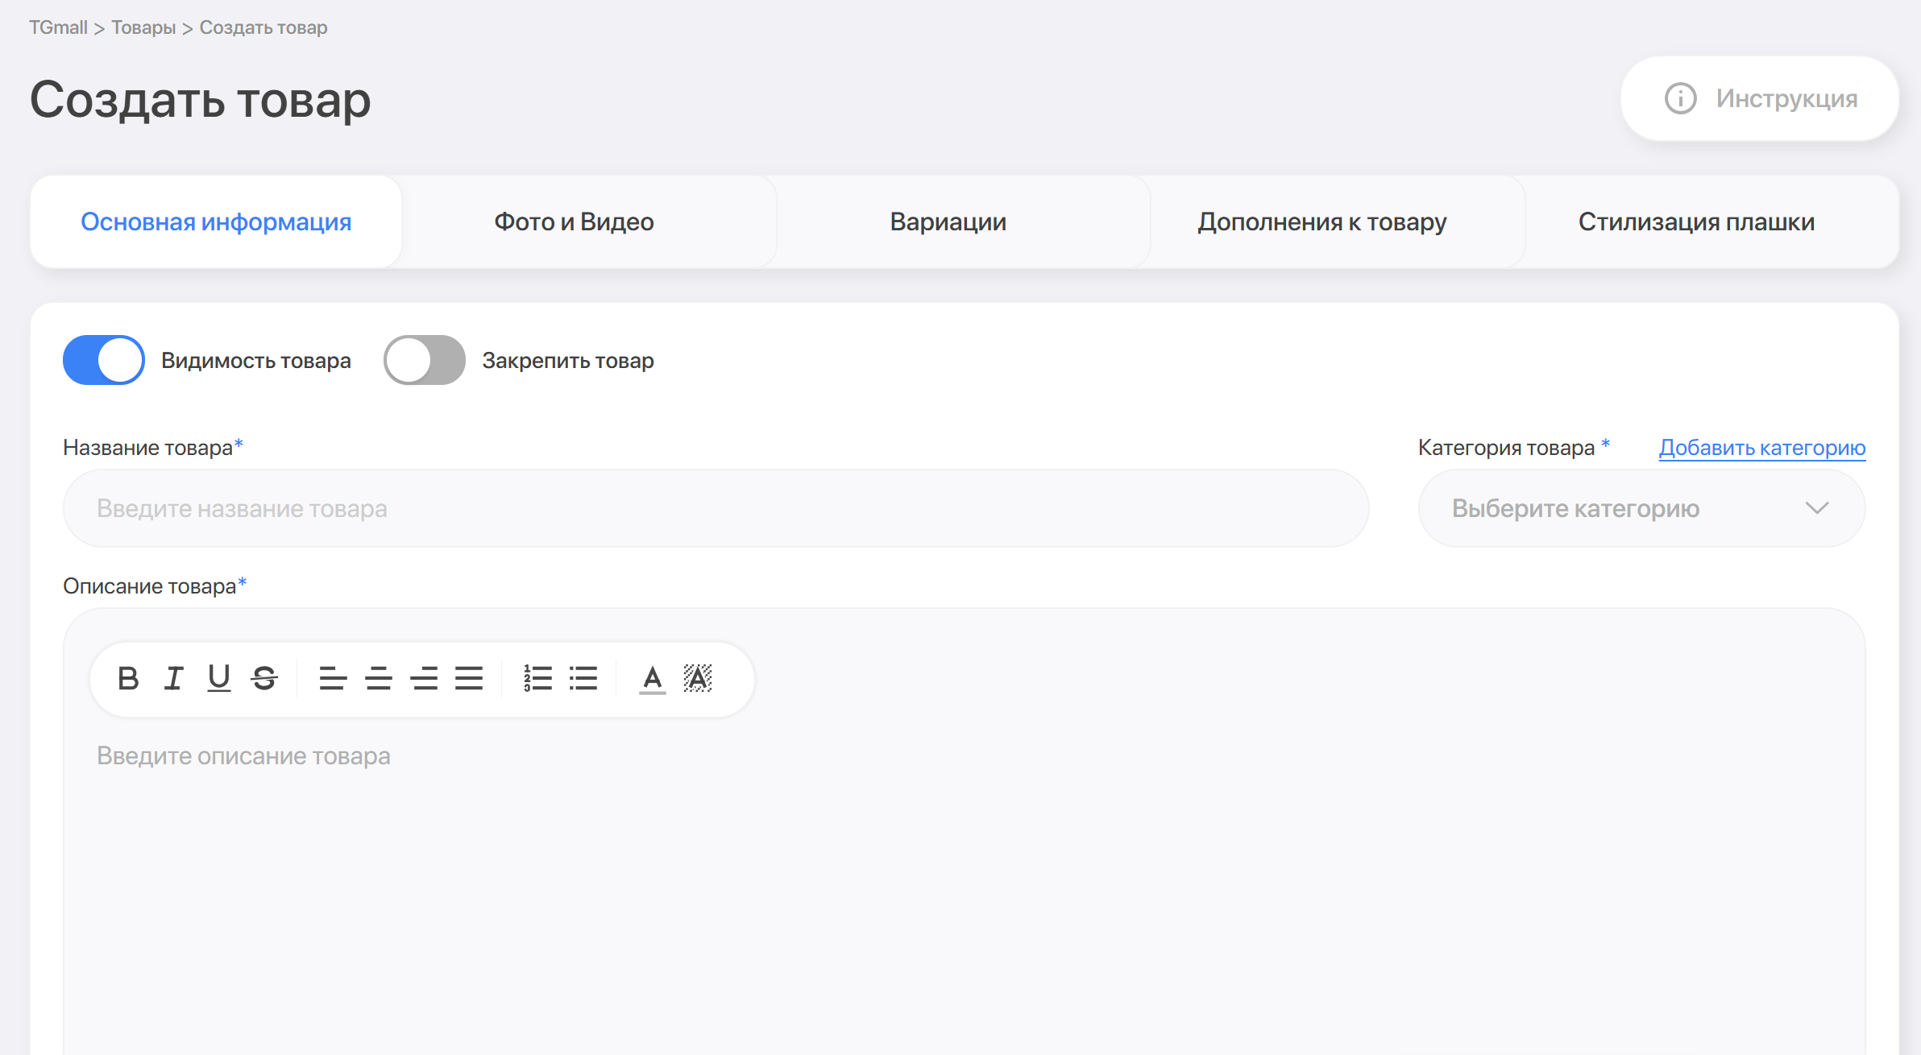Switch to the Фото и Видео tab
1921x1055 pixels.
point(574,221)
